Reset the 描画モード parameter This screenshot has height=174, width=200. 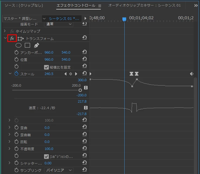point(84,24)
